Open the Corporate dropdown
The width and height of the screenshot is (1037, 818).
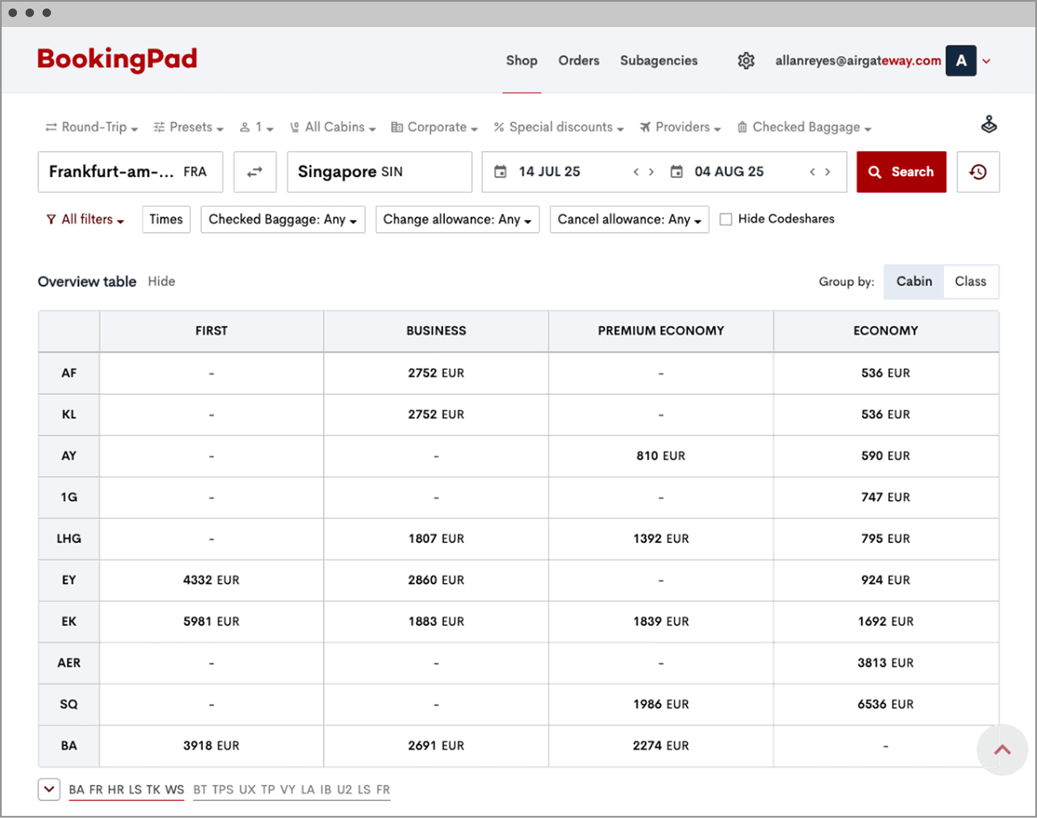click(435, 128)
